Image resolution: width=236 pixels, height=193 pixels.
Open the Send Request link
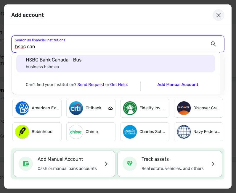(91, 85)
